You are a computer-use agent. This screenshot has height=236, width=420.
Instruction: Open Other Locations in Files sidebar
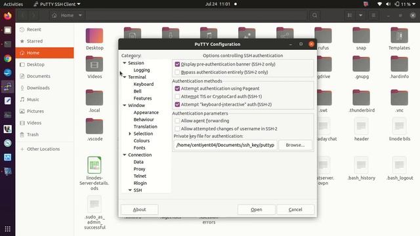click(45, 149)
